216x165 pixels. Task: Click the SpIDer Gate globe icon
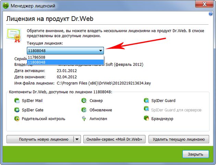tap(17, 110)
